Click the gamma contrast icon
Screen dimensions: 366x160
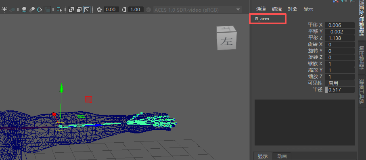tap(124, 10)
